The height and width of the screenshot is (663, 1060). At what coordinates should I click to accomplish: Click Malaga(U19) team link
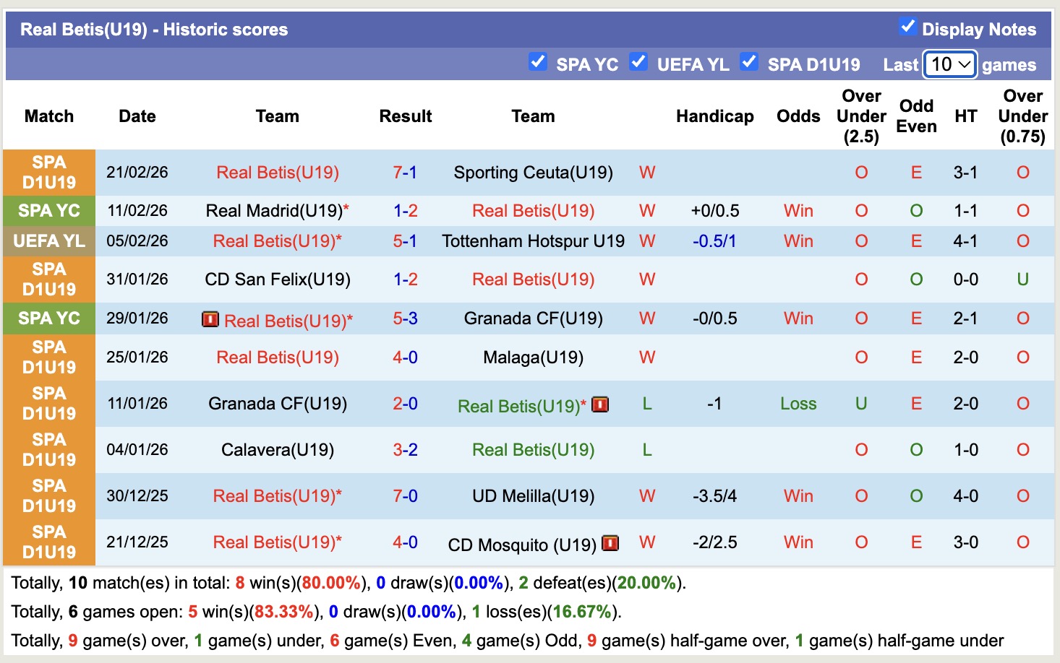[x=533, y=357]
